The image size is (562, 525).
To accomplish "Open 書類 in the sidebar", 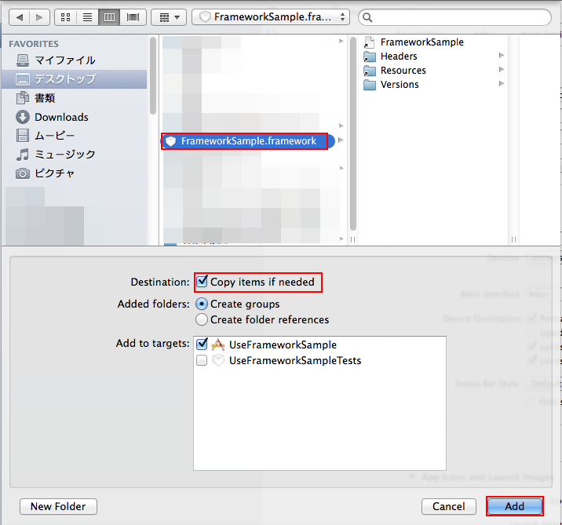I will 75,98.
